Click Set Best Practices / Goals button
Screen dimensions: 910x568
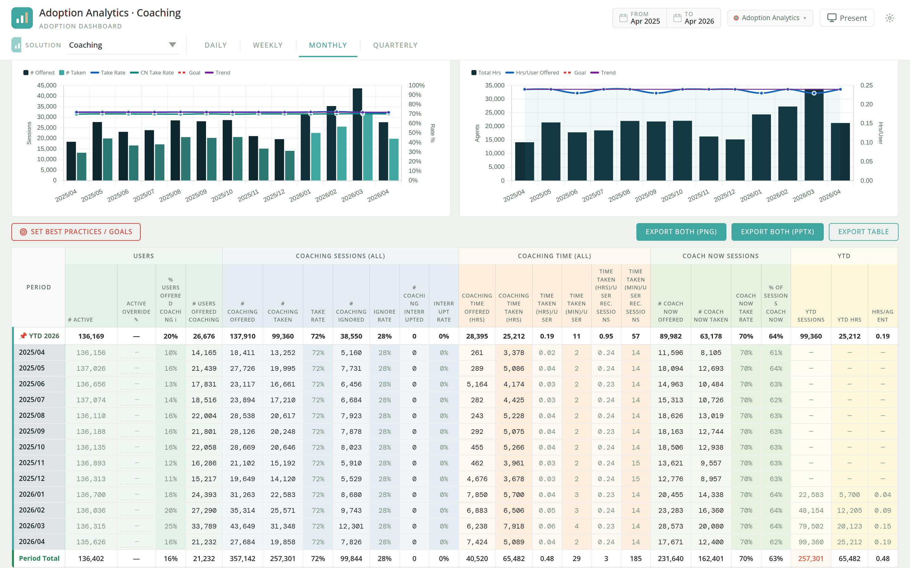click(76, 232)
